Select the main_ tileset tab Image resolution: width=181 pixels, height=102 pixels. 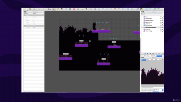[156, 60]
